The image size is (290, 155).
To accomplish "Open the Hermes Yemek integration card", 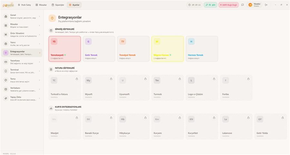I will pyautogui.click(x=202, y=49).
